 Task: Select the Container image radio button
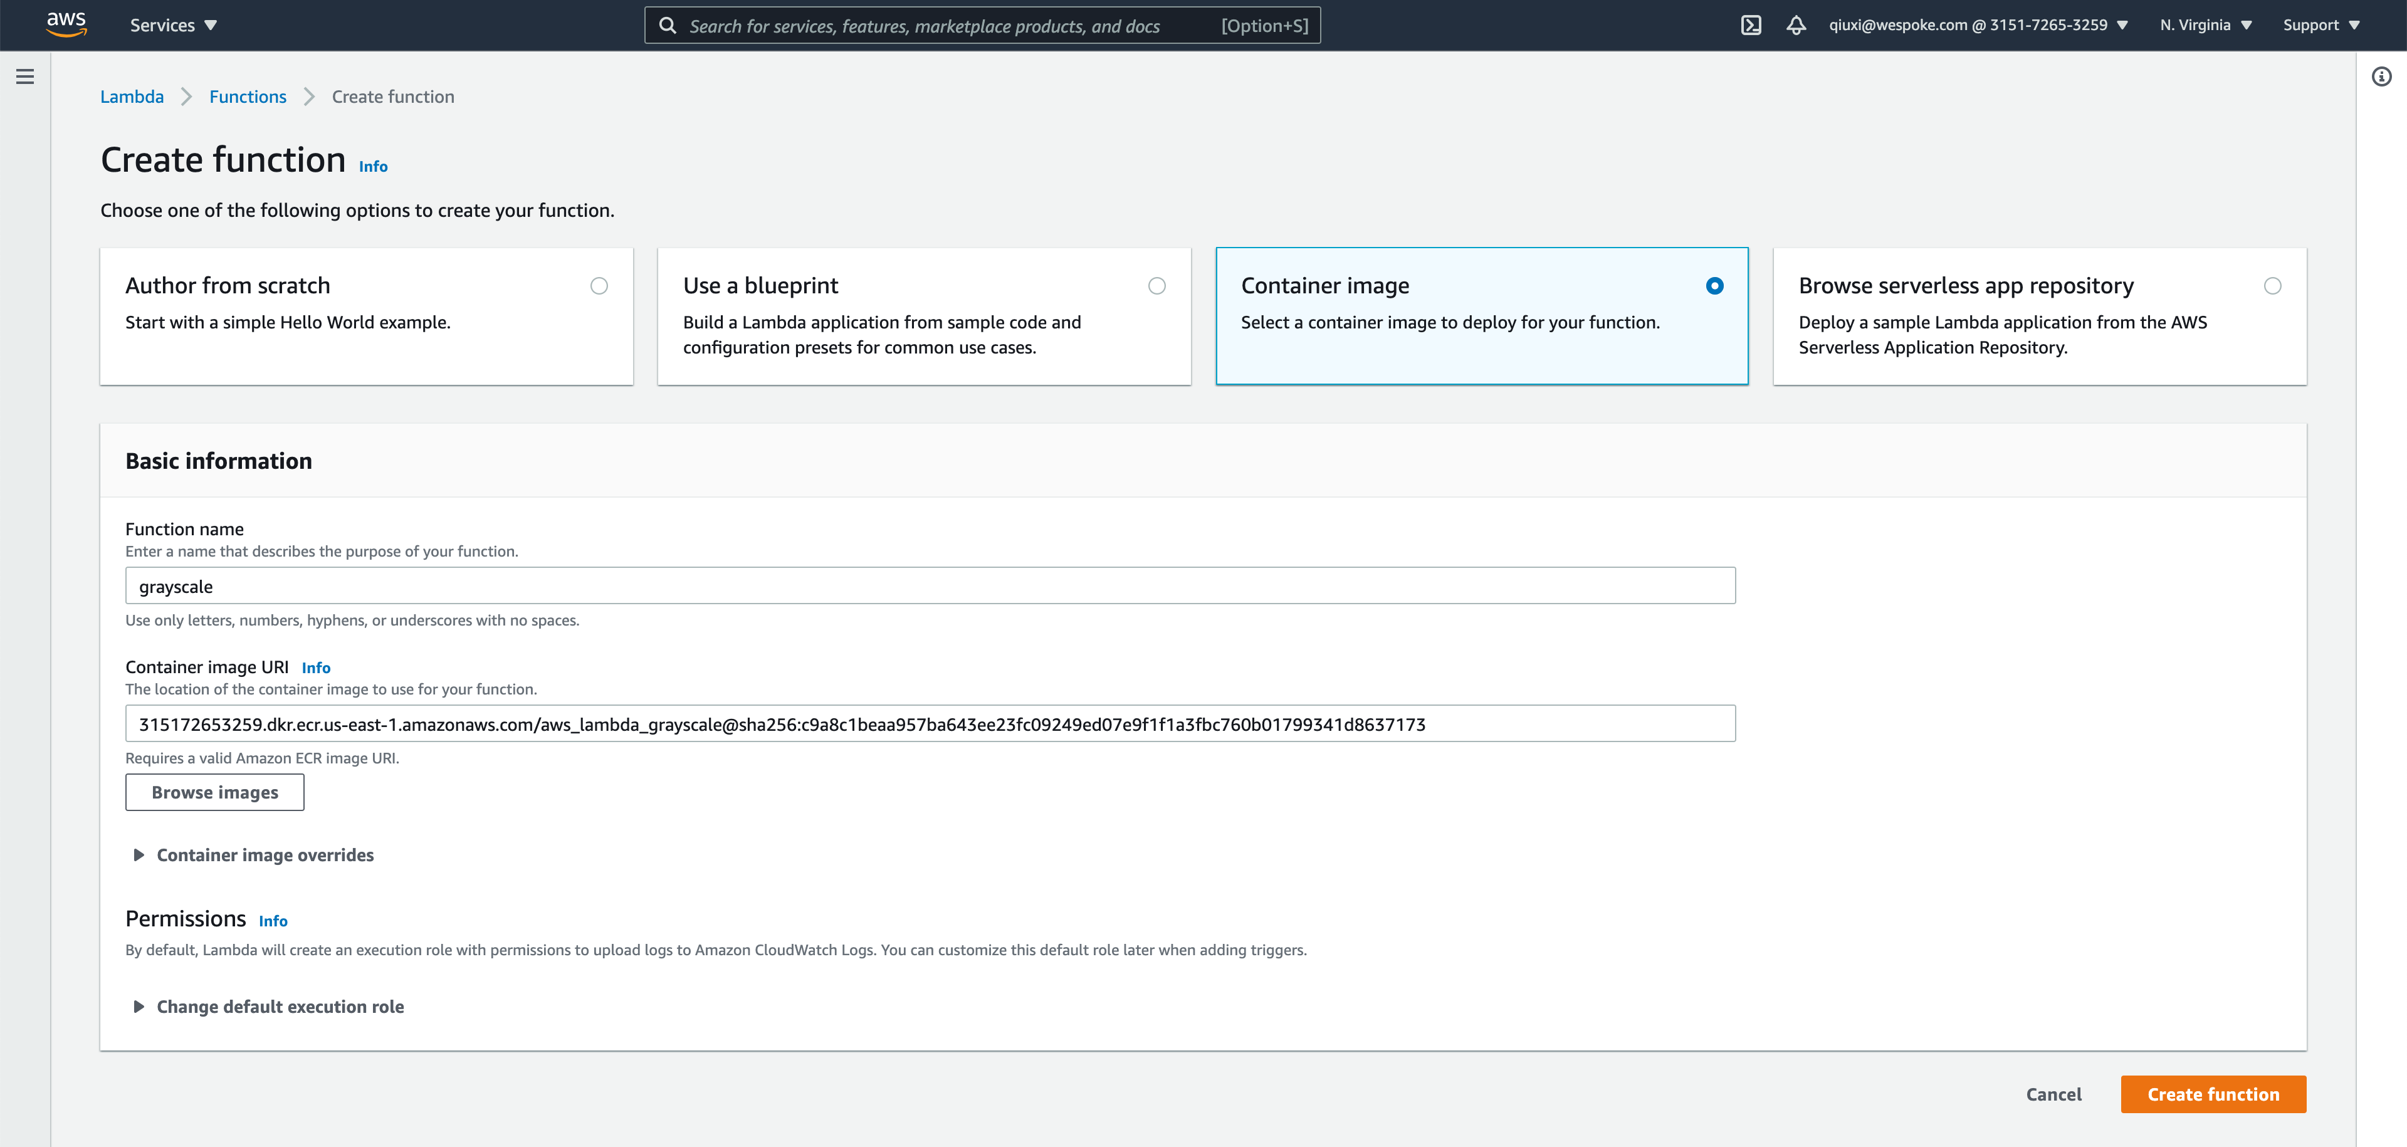click(x=1714, y=286)
